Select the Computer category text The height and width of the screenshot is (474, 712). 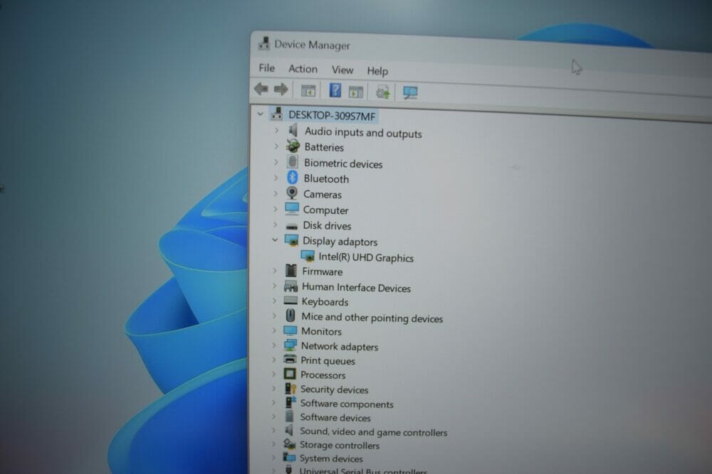point(325,210)
